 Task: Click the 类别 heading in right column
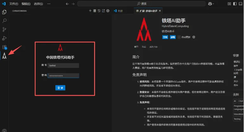[236, 94]
